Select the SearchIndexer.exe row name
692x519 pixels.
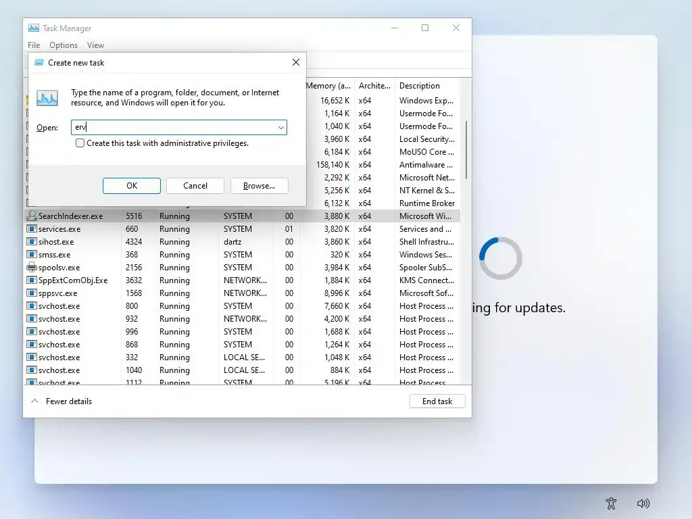(x=70, y=216)
